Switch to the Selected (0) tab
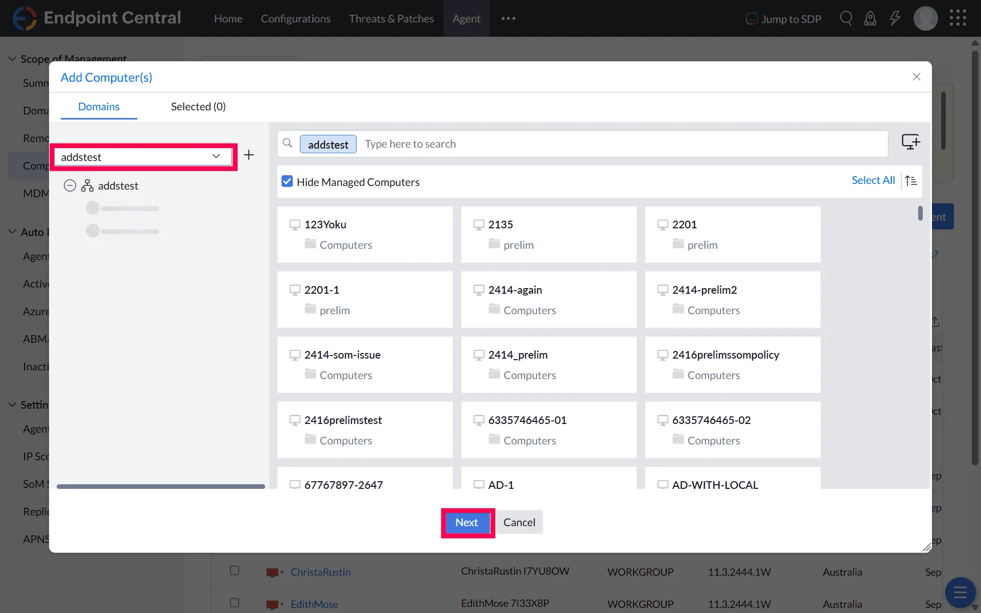Viewport: 981px width, 613px height. pos(198,106)
